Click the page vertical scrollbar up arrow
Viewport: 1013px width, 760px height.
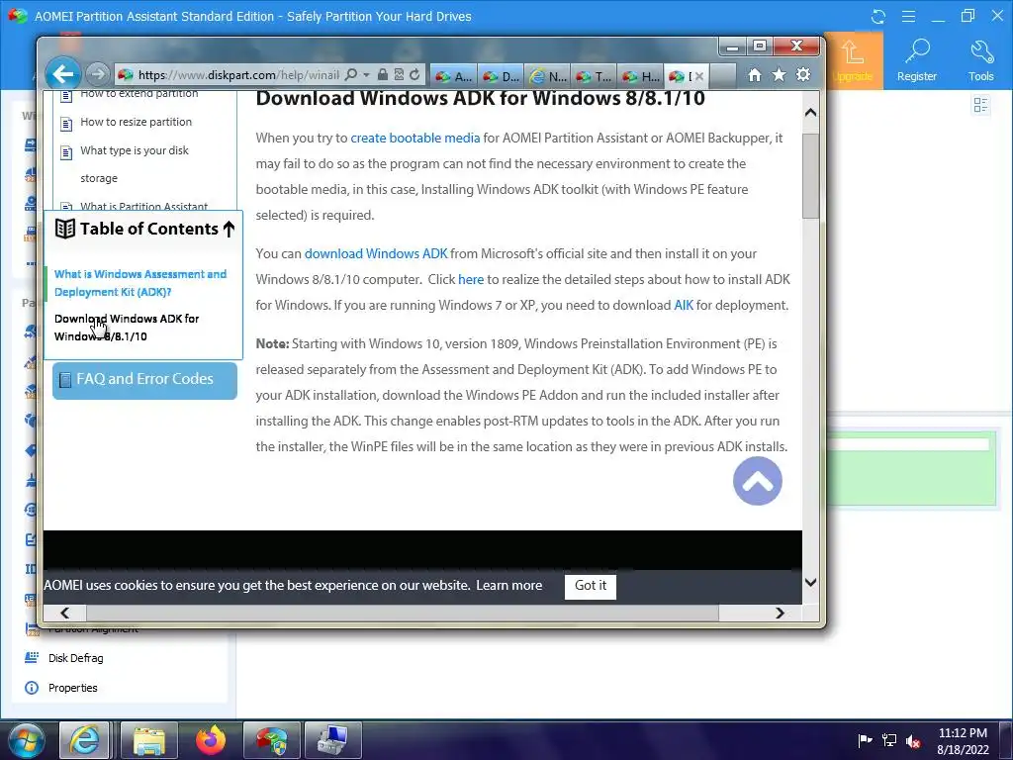click(x=811, y=113)
